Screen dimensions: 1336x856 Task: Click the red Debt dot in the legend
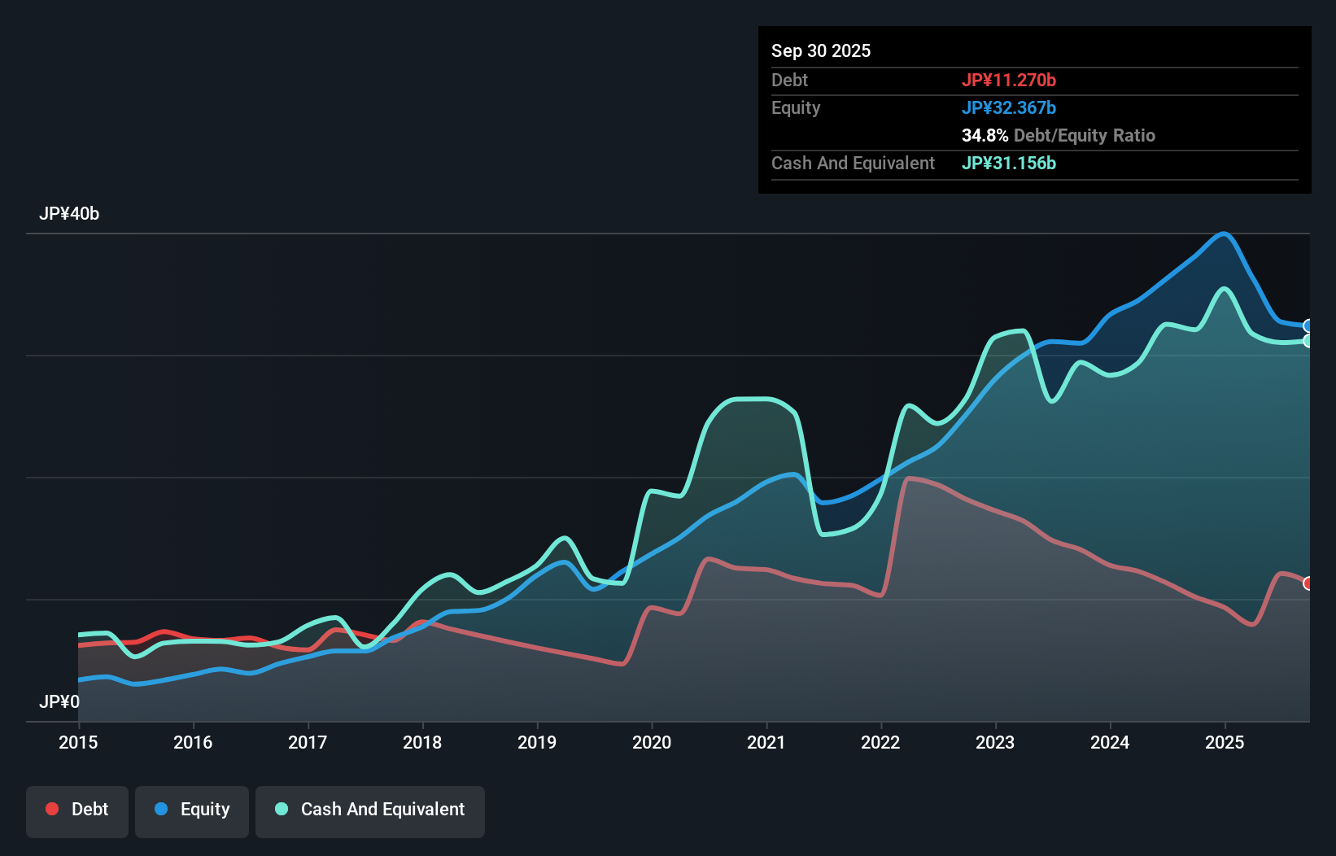tap(50, 809)
